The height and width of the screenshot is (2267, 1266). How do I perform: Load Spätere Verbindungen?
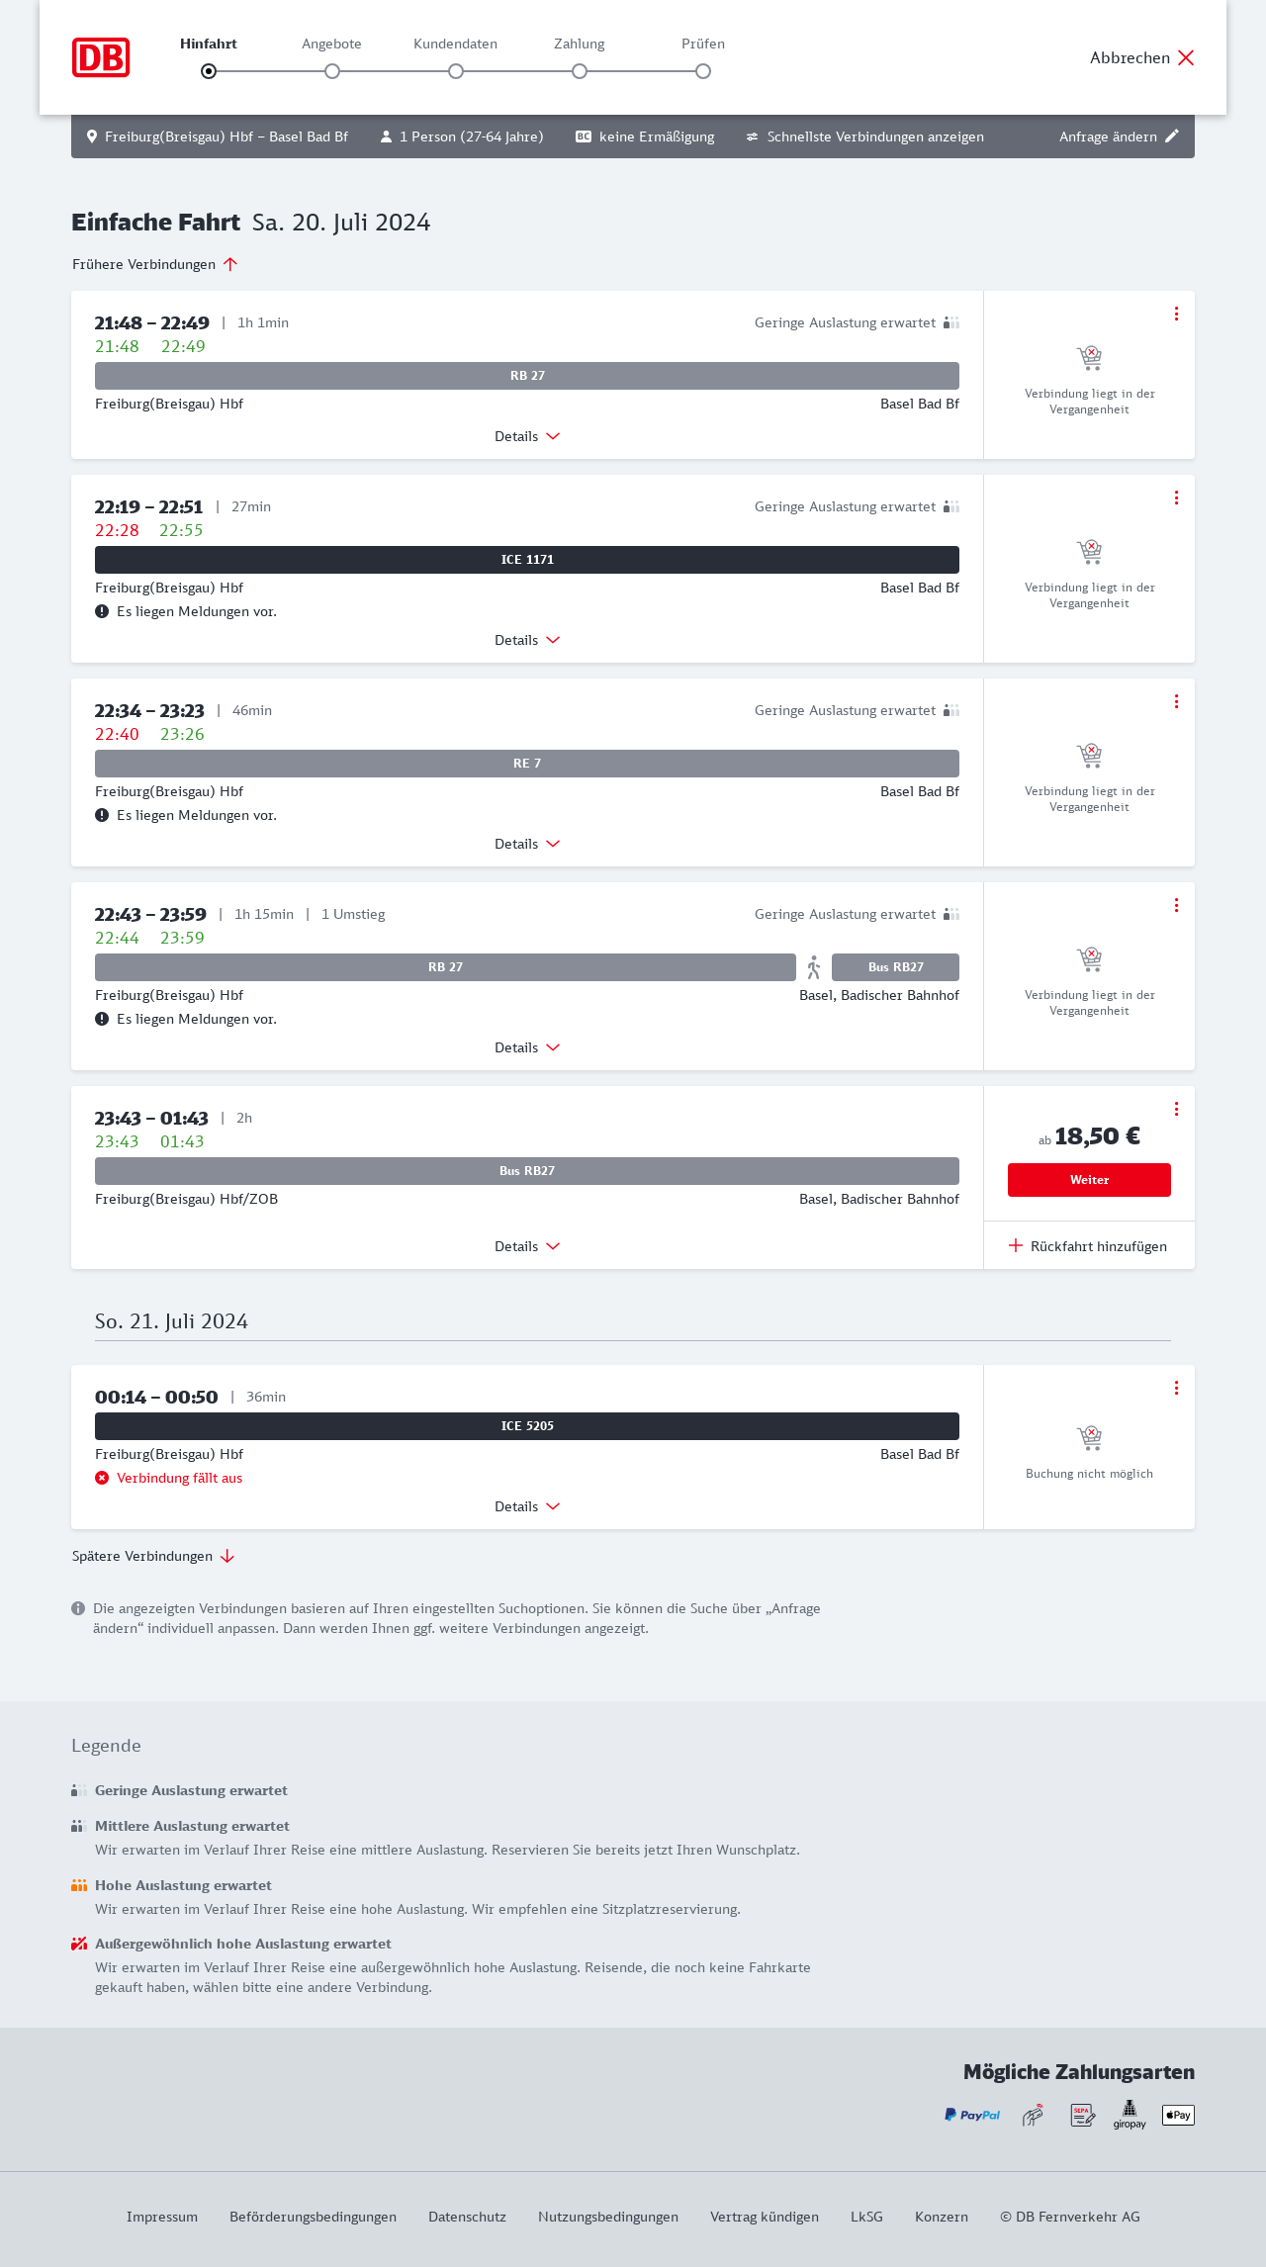[x=153, y=1556]
